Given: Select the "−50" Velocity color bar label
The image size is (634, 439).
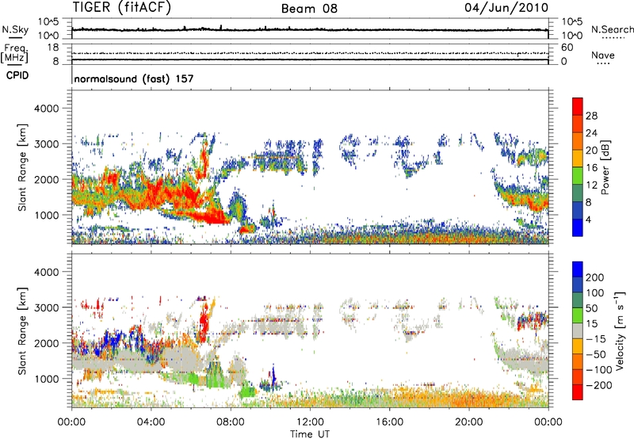Looking at the screenshot, I should 596,354.
